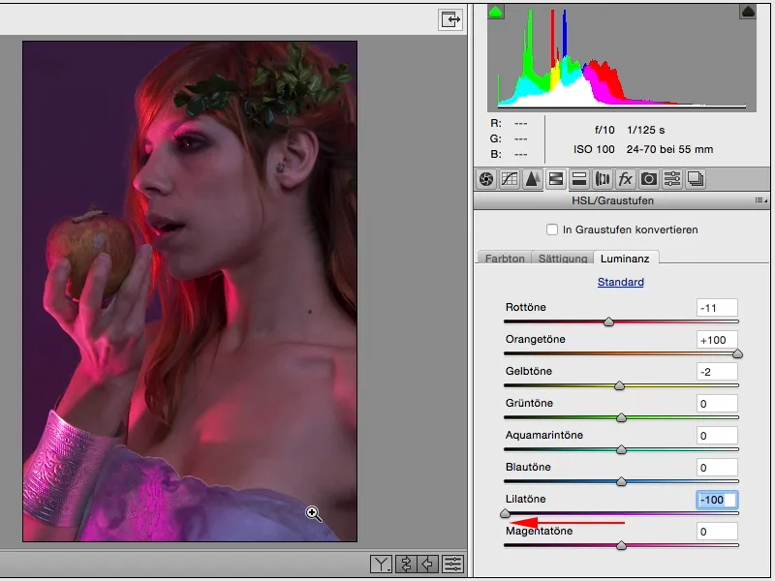Image resolution: width=775 pixels, height=581 pixels.
Task: Click the ISO 100 exposure info
Action: pos(594,149)
